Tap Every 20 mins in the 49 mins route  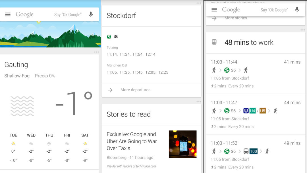[241, 167]
